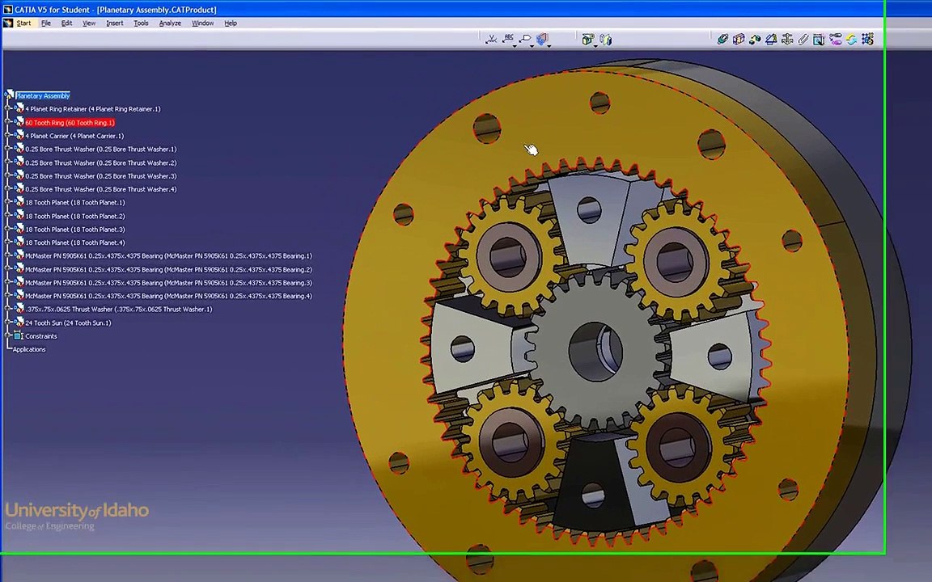Click the Fix Together paperclip icon
The height and width of the screenshot is (582, 932).
click(803, 39)
